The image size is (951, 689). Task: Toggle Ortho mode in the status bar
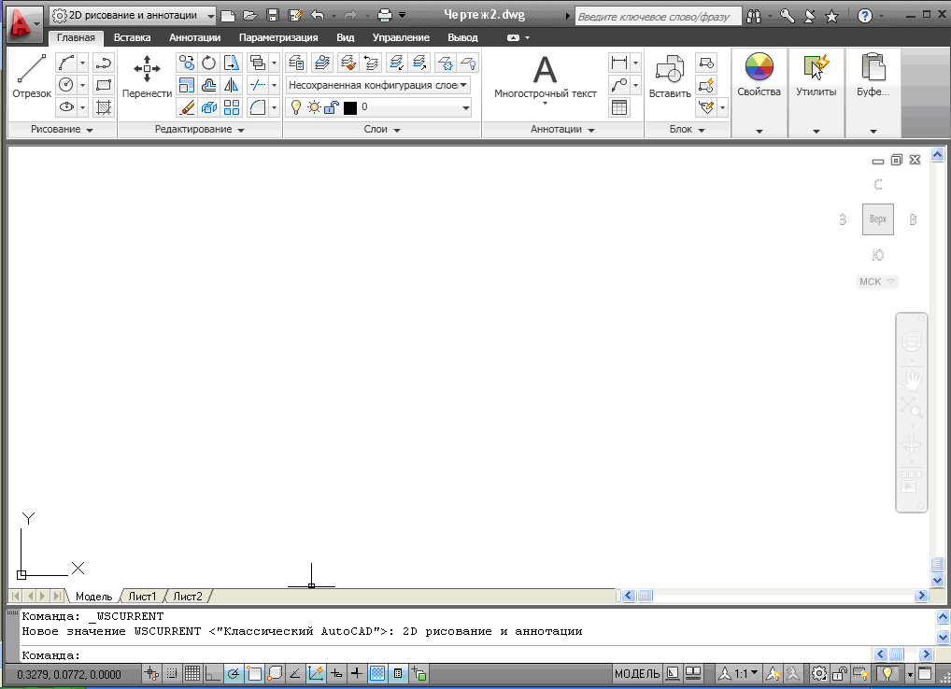point(212,673)
